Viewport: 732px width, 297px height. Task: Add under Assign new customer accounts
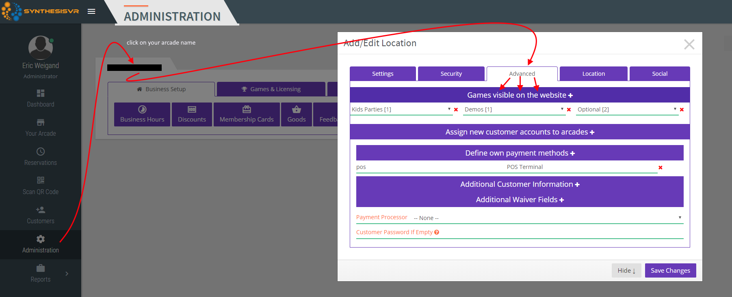tap(592, 132)
